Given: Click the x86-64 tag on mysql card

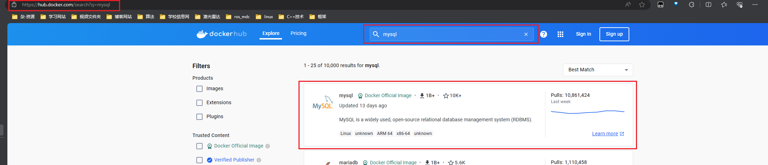Looking at the screenshot, I should 403,134.
